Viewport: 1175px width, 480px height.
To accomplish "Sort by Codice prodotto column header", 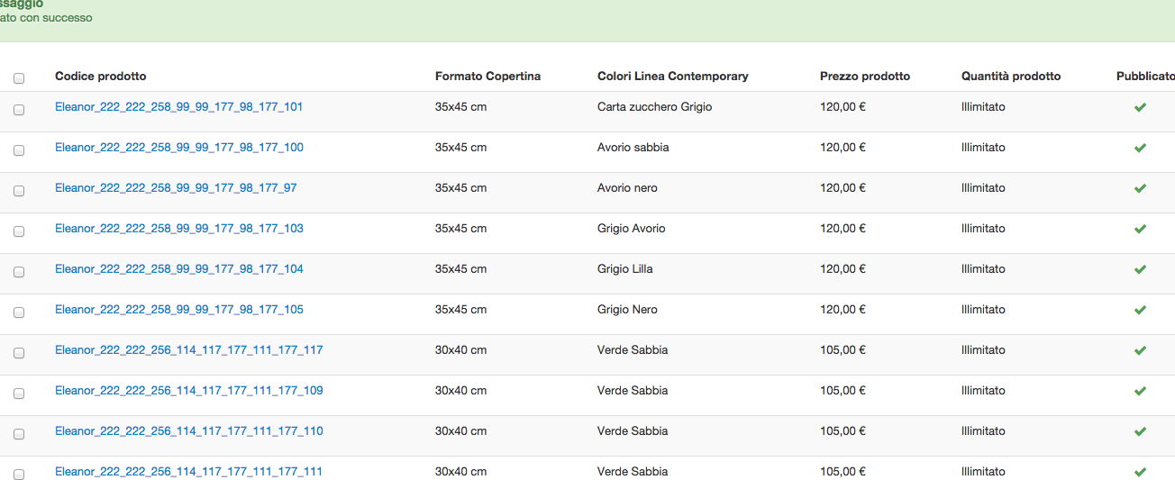I will click(x=100, y=77).
